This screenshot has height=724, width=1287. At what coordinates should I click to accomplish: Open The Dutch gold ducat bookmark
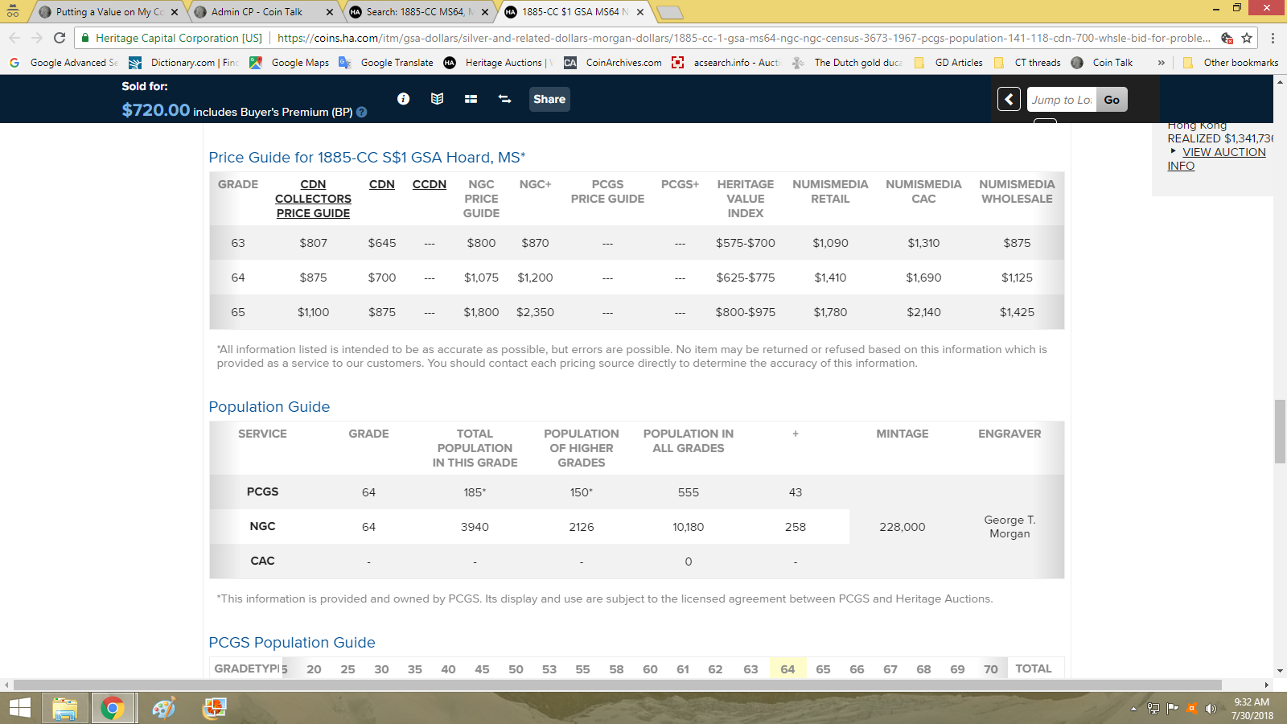848,63
